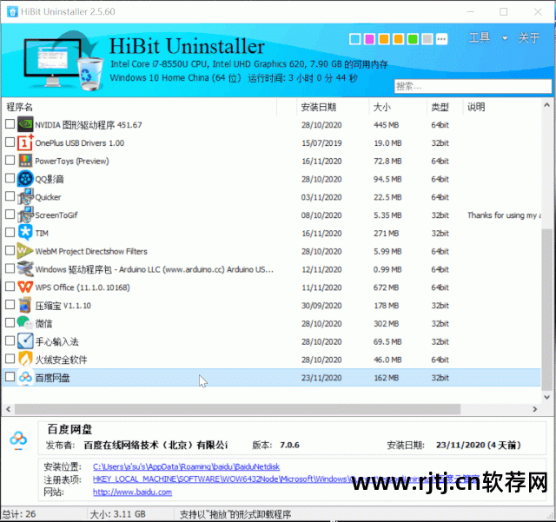The height and width of the screenshot is (522, 556).
Task: Click the Quicker program icon
Action: tap(25, 197)
